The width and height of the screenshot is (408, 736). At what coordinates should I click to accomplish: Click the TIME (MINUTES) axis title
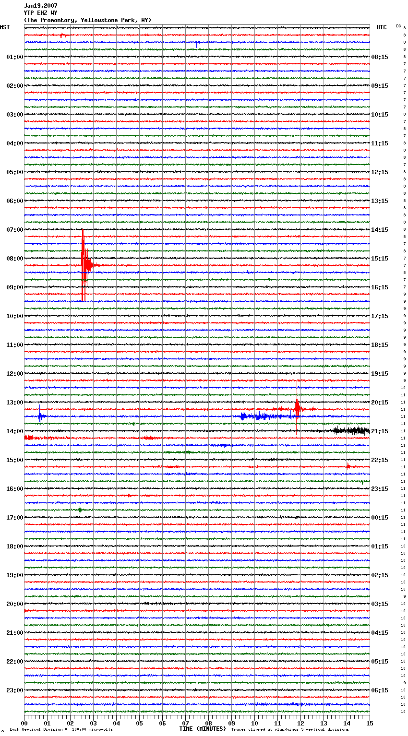point(203,729)
